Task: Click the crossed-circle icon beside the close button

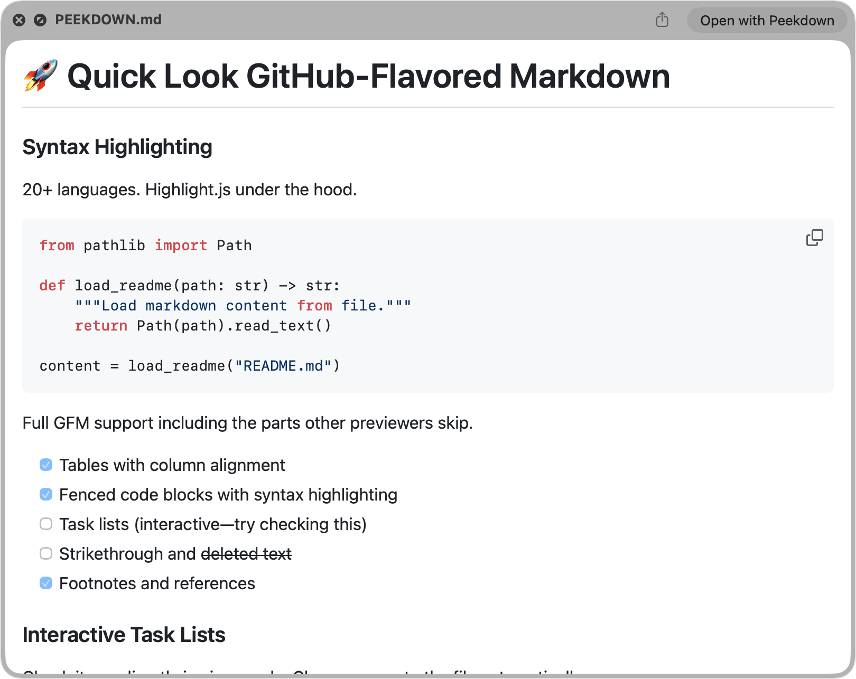Action: 40,20
